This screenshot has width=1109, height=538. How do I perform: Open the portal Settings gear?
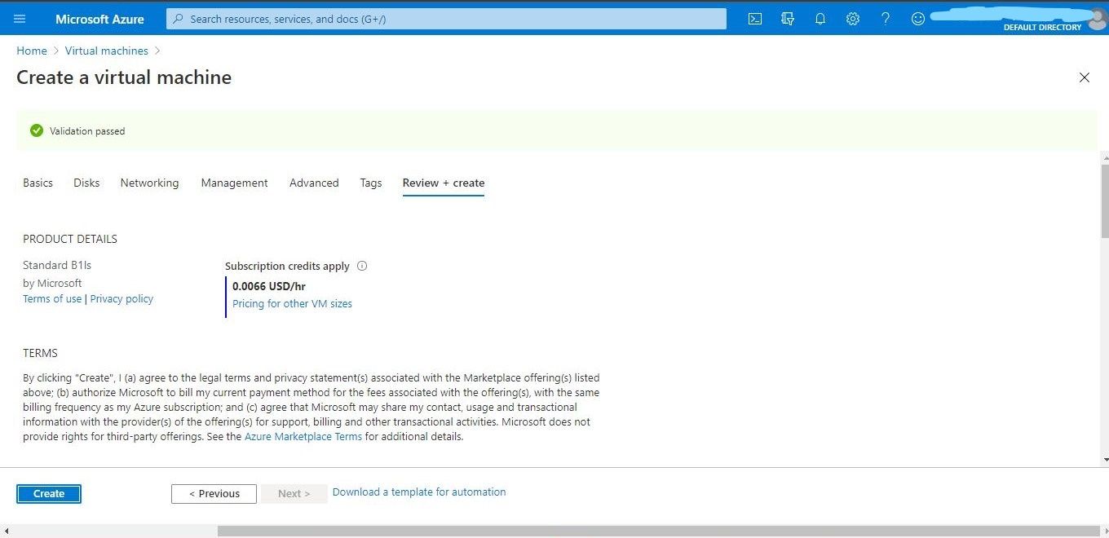852,18
